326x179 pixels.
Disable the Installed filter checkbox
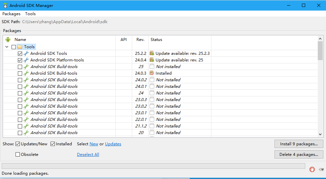tap(53, 144)
